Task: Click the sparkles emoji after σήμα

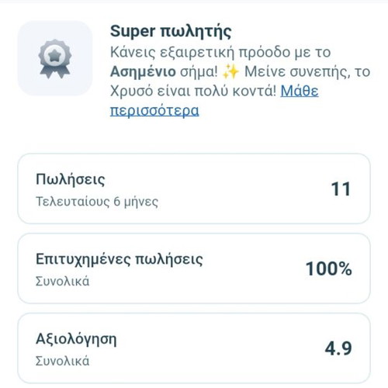Action: [230, 71]
